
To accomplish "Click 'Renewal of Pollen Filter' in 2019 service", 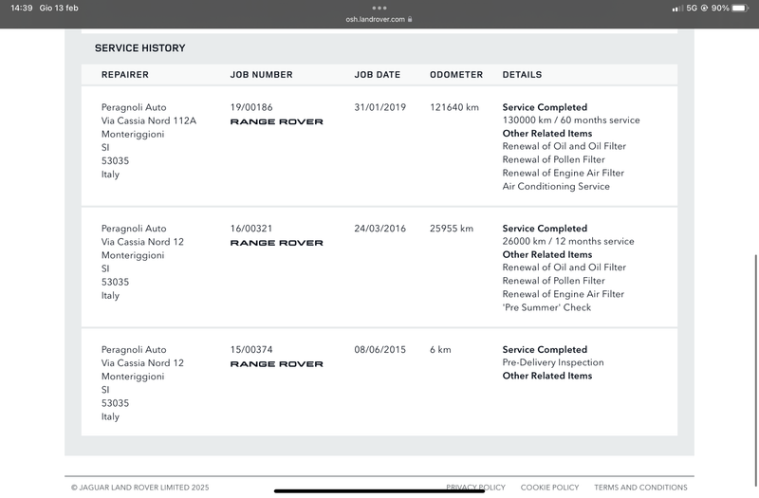I will [553, 159].
